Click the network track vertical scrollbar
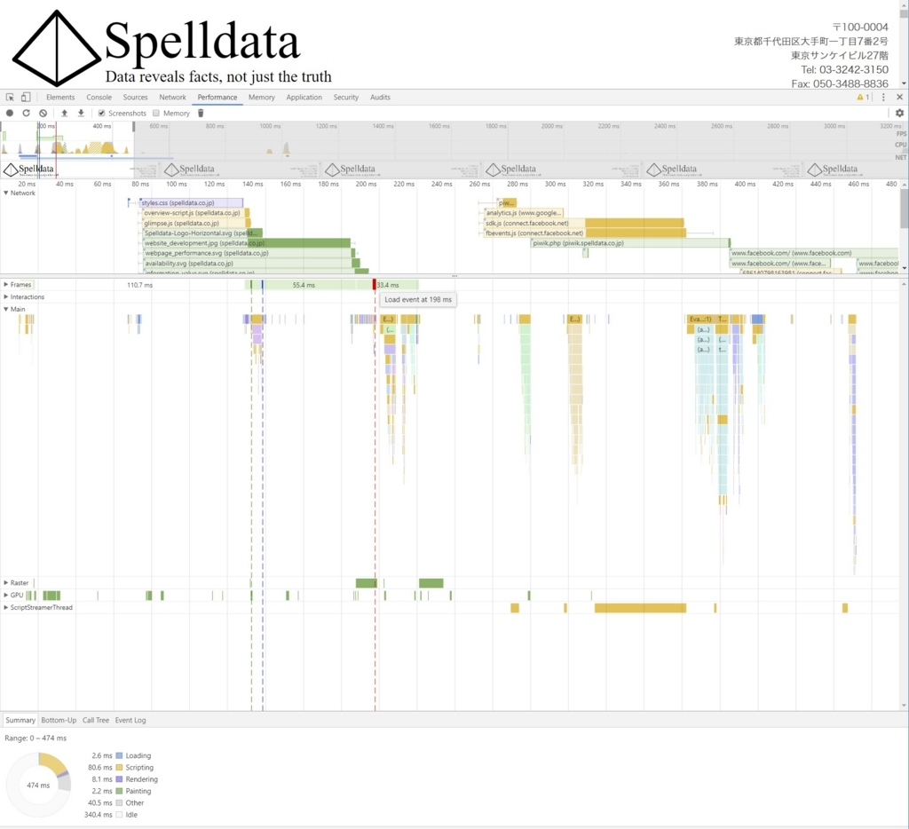 904,209
